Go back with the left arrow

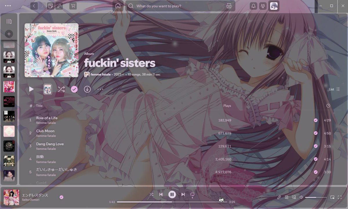(34, 6)
